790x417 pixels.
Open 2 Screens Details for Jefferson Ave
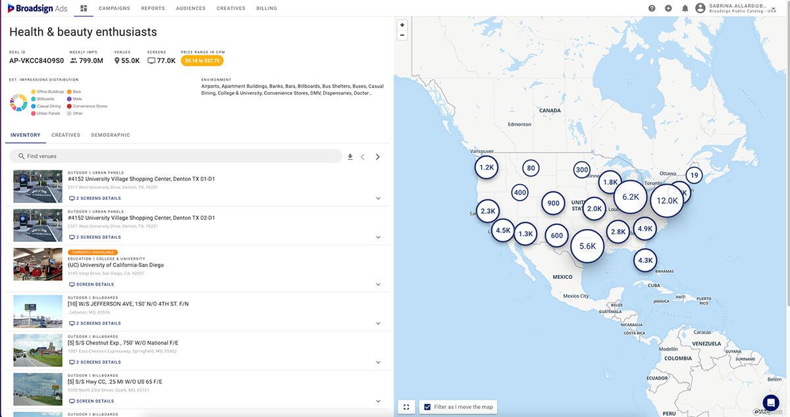tap(95, 324)
